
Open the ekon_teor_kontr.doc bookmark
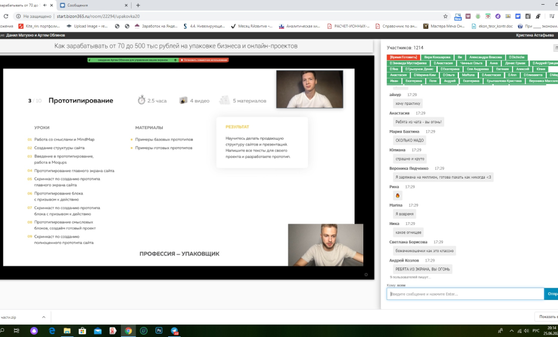pos(491,26)
